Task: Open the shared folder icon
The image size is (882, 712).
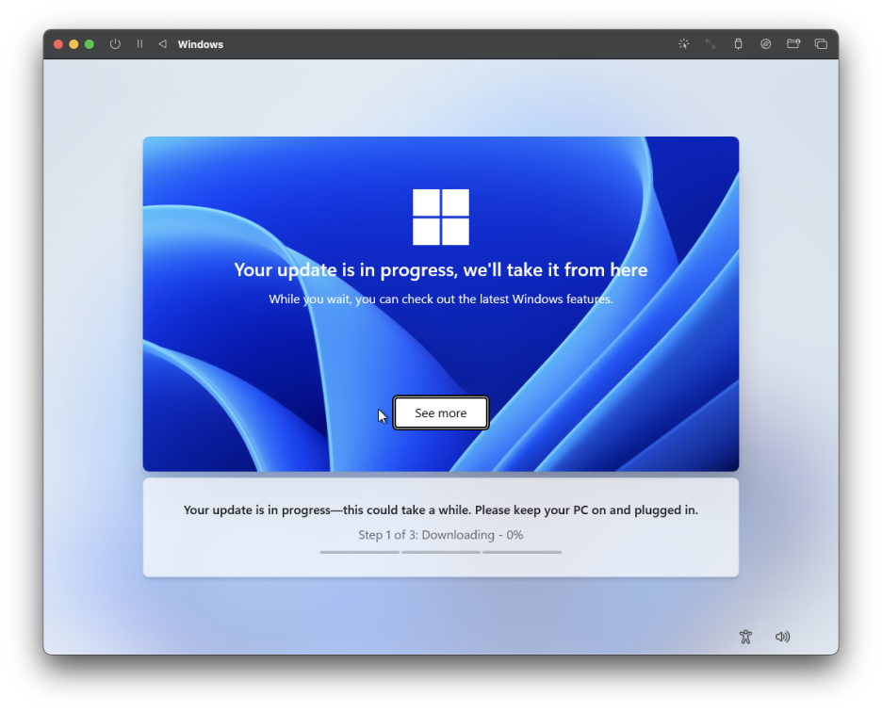Action: [793, 44]
